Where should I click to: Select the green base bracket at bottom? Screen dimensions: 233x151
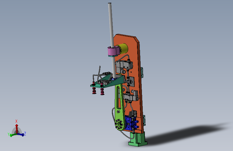pos(137,139)
